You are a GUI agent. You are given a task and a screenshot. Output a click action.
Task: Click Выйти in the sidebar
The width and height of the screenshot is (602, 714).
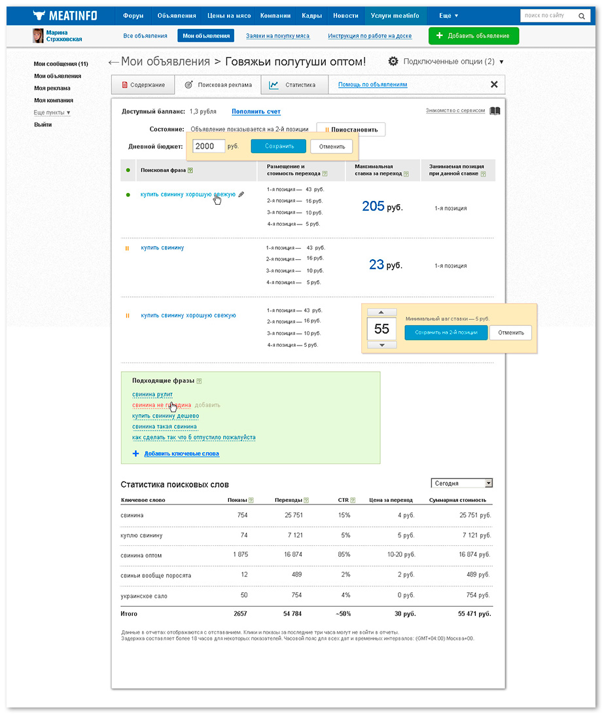click(x=43, y=125)
